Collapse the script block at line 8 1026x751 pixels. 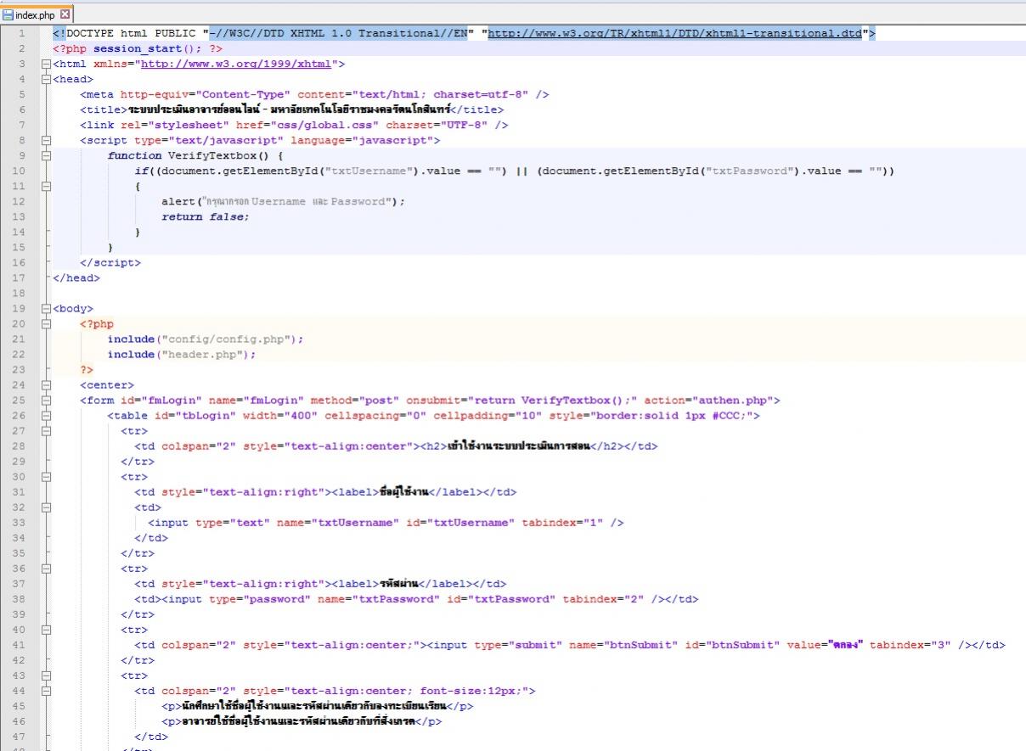click(47, 140)
